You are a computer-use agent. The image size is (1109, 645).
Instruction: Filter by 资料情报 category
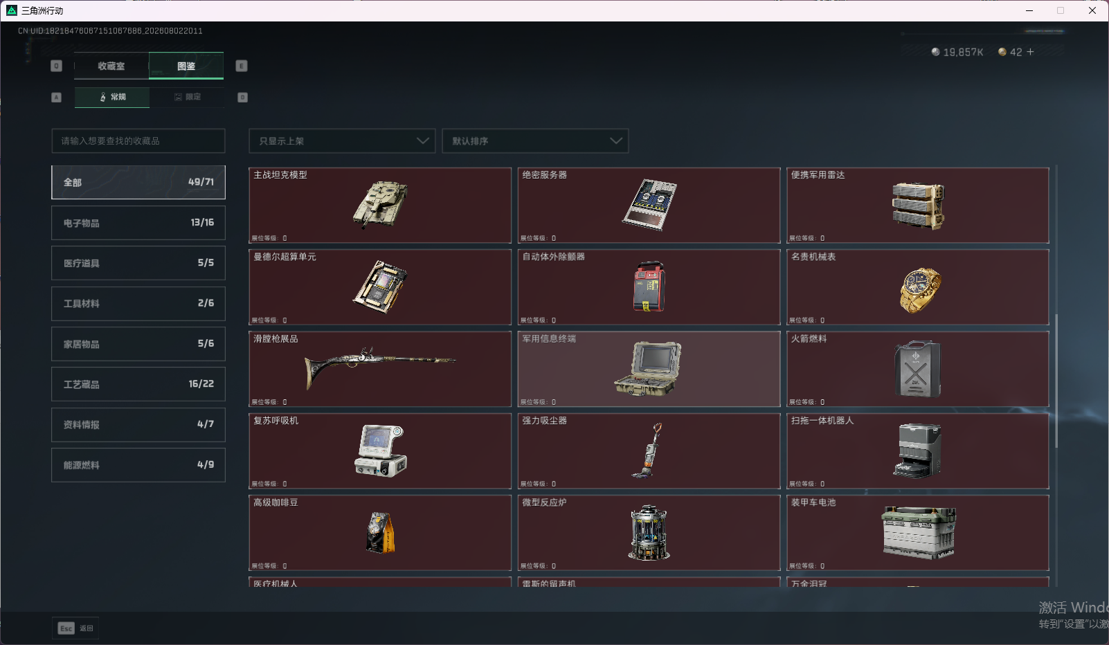138,425
